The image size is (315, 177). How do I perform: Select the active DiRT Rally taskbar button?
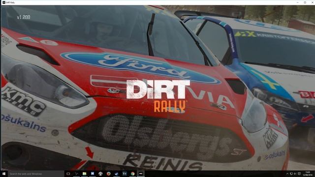pos(141,174)
